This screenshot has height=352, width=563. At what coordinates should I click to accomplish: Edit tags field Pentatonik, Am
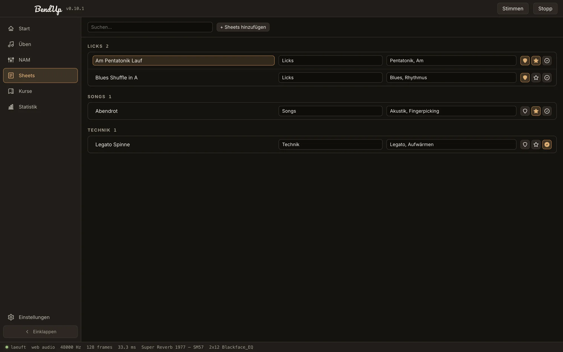coord(451,61)
